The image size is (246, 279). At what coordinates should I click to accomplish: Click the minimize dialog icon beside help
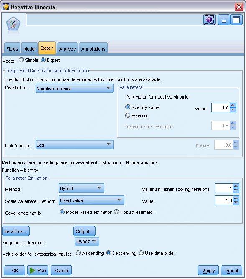coord(223,20)
